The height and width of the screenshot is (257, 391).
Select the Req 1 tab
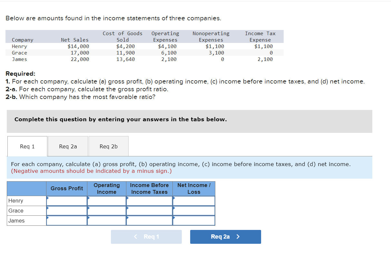click(x=27, y=146)
